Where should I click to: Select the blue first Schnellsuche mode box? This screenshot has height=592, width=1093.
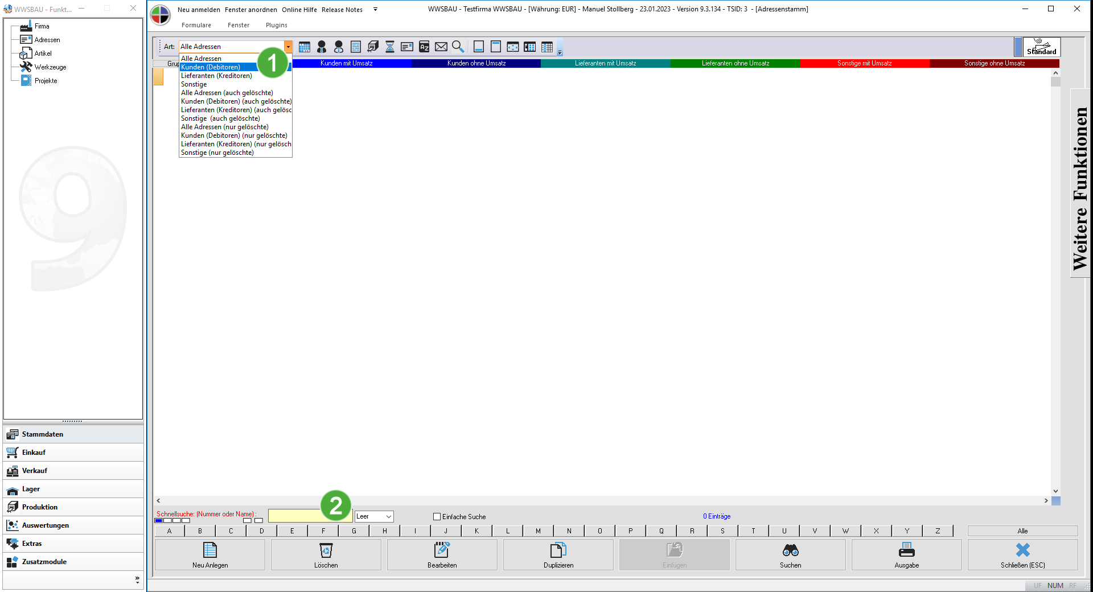159,520
